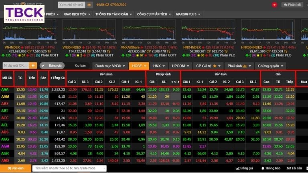Click the Đặt lệnh cart button
Image resolution: width=308 pixels, height=173 pixels.
pos(15,169)
